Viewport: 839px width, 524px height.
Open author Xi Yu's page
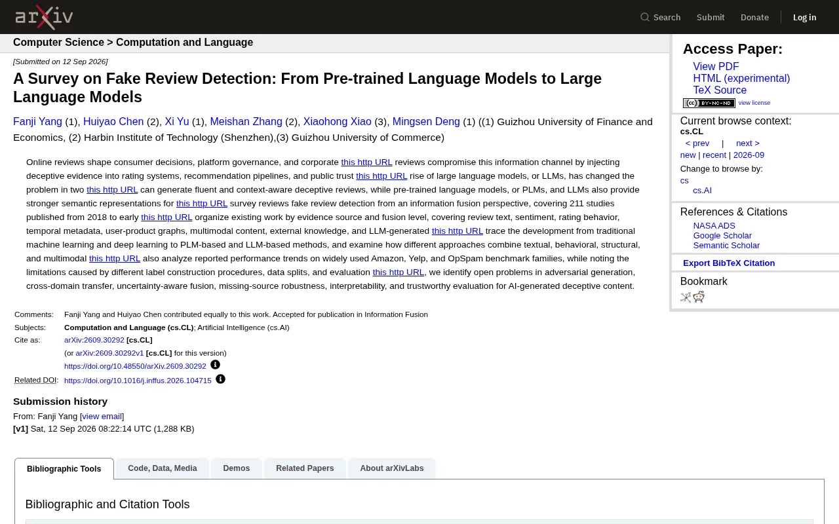point(177,122)
